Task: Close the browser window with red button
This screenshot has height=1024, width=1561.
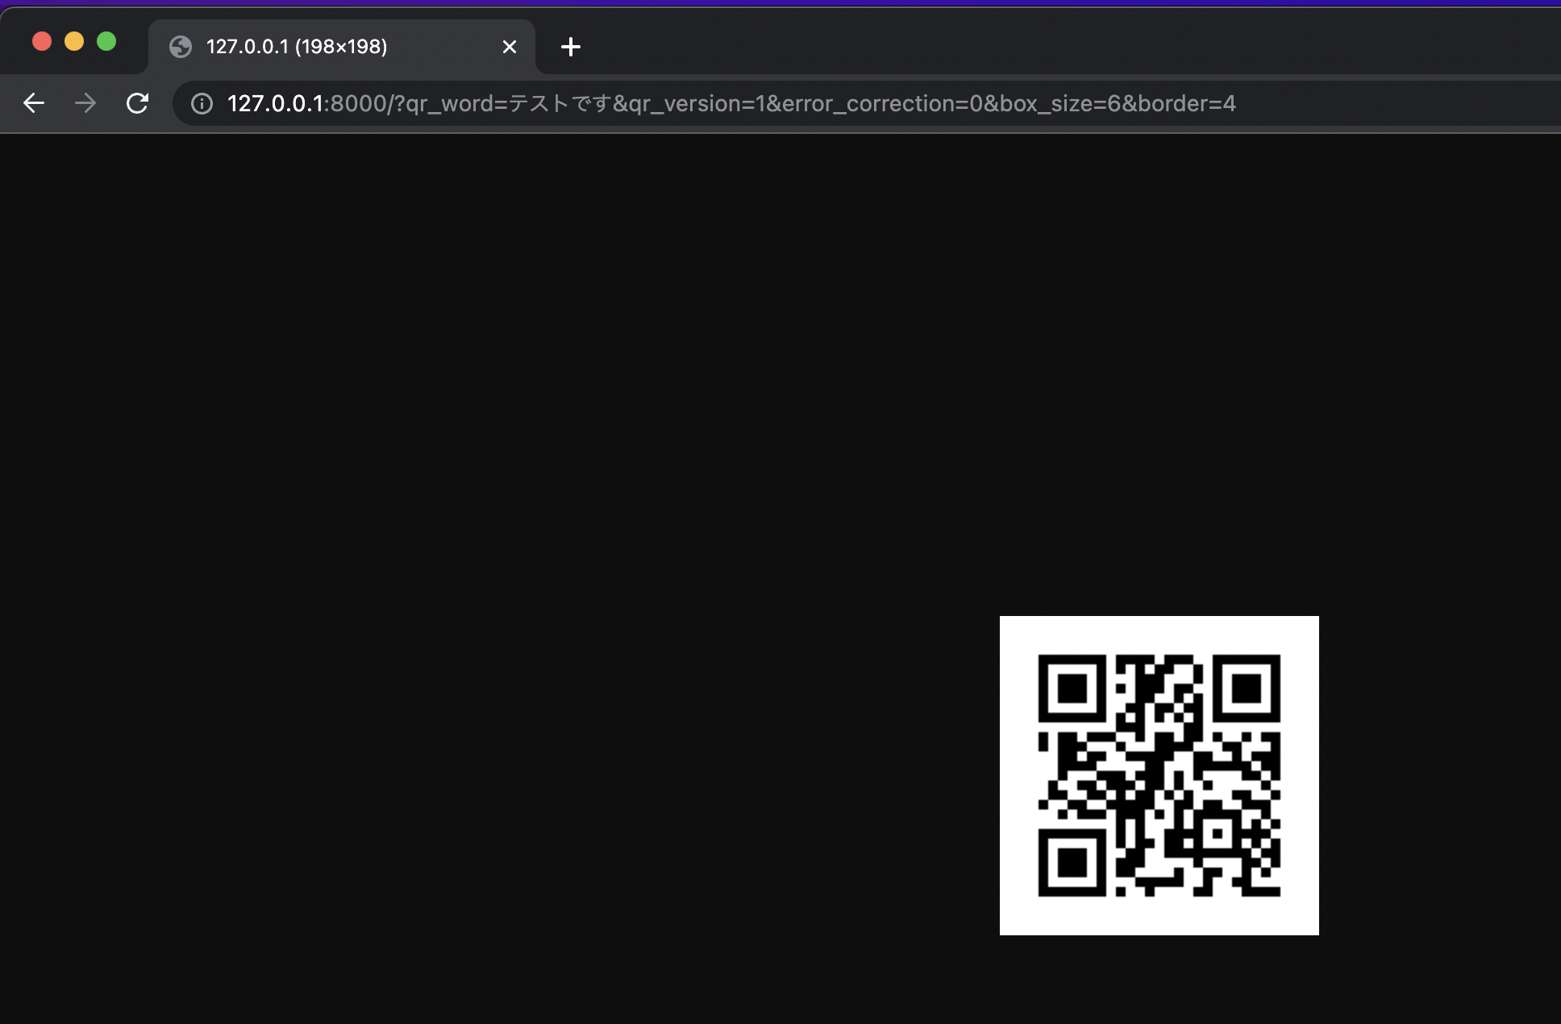Action: coord(42,41)
